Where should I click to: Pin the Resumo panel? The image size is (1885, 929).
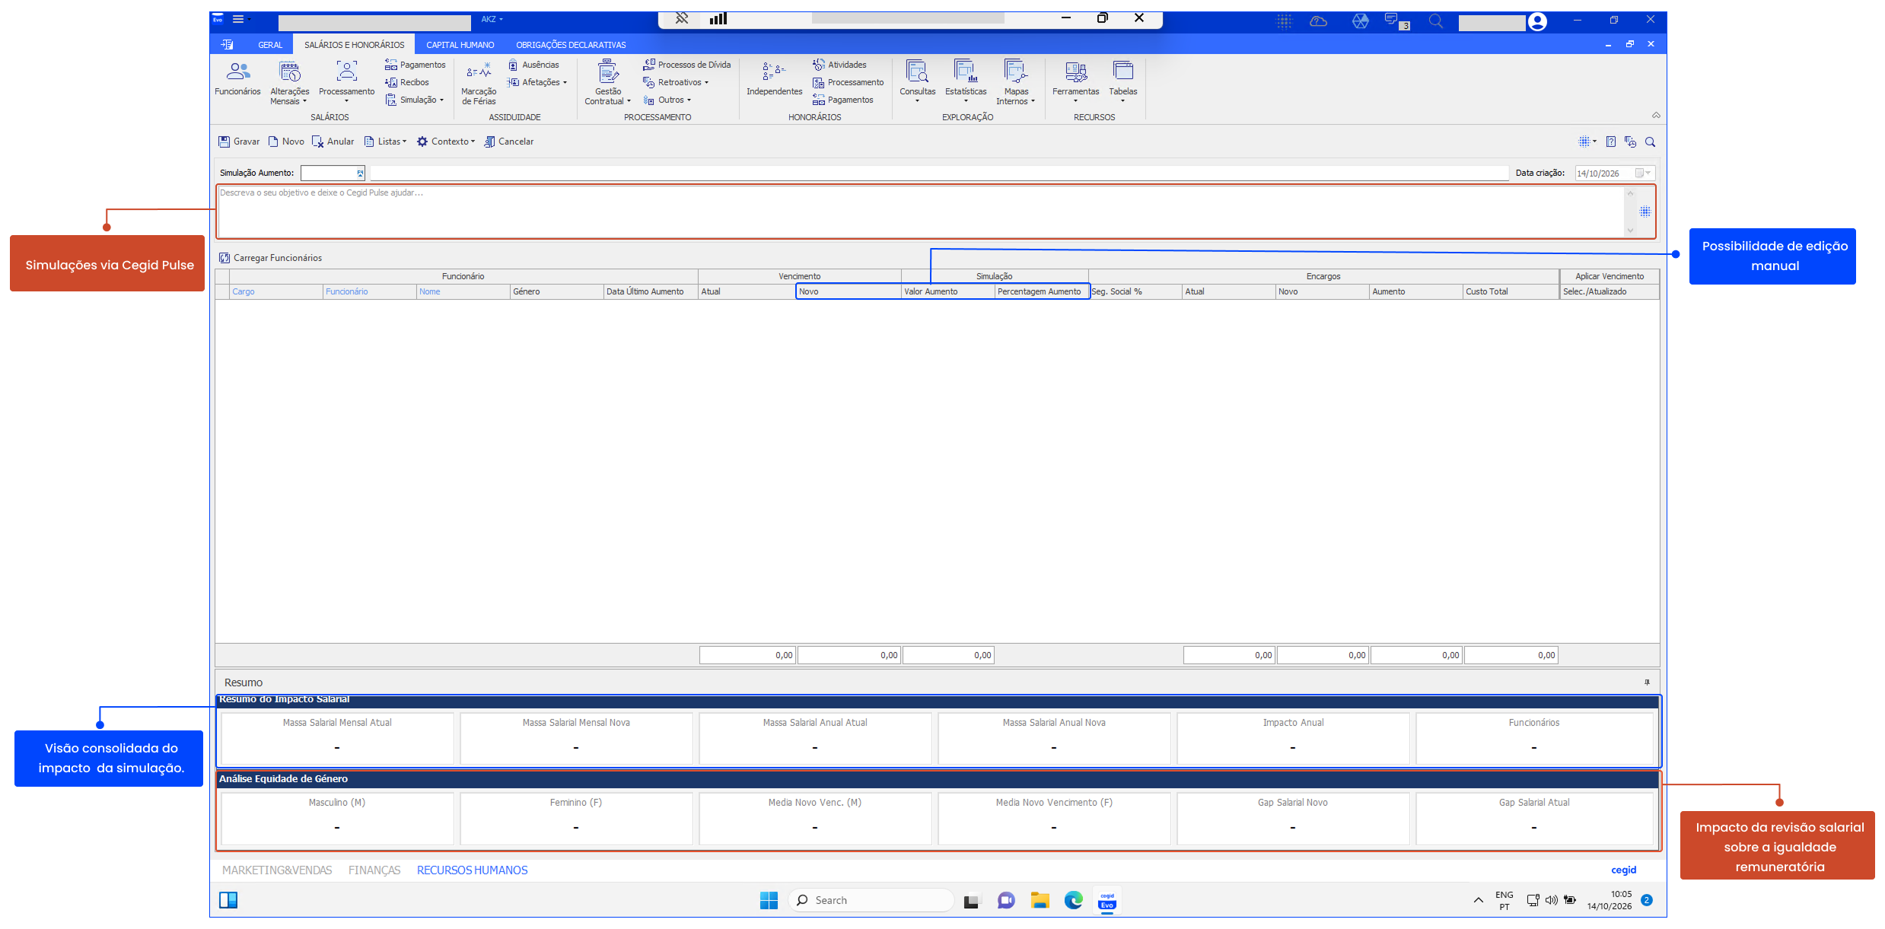click(x=1647, y=682)
